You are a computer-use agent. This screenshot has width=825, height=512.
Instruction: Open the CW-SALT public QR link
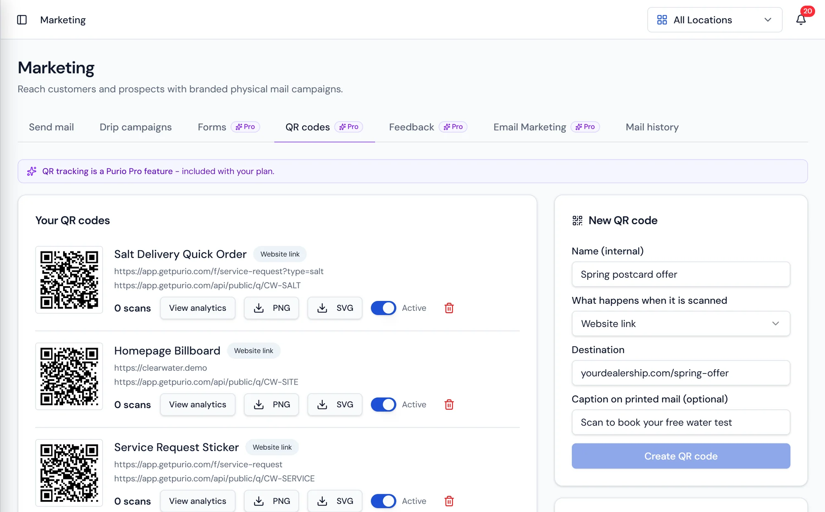click(x=207, y=285)
